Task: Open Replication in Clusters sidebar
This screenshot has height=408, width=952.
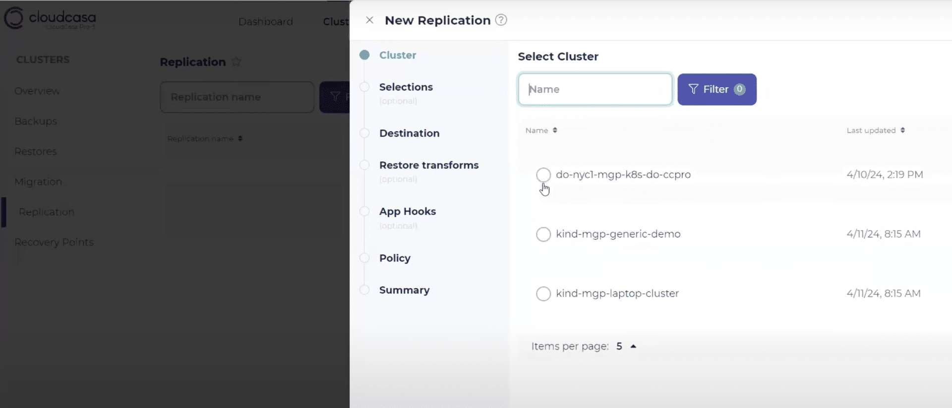Action: click(47, 212)
